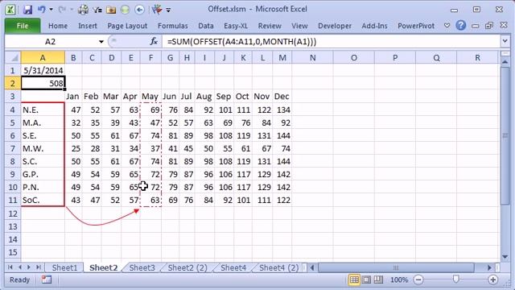Switch to Sheet3 tab
Viewport: 515px width, 290px height.
[142, 267]
